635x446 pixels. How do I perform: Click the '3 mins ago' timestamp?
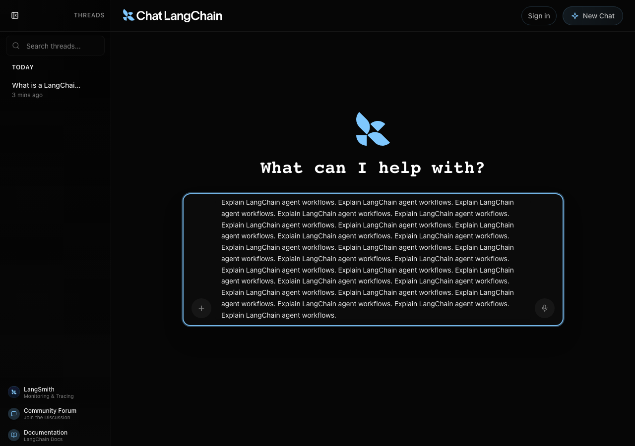(27, 95)
